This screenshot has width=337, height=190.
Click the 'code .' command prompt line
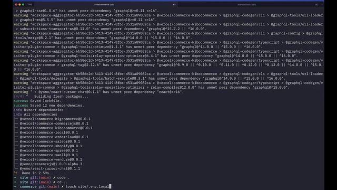(x=42, y=177)
